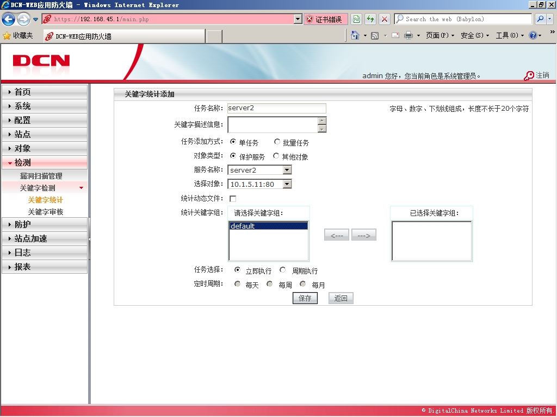Click the browser Back arrow button
This screenshot has height=417, width=557.
tap(9, 19)
